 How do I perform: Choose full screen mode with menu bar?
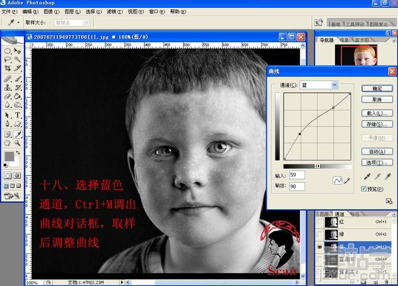point(12,186)
